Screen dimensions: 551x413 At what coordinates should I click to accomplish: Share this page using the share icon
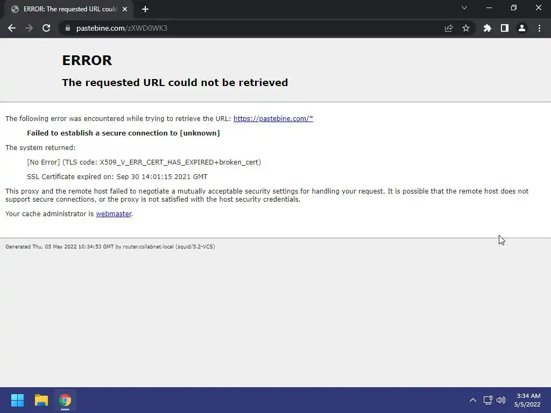point(449,28)
